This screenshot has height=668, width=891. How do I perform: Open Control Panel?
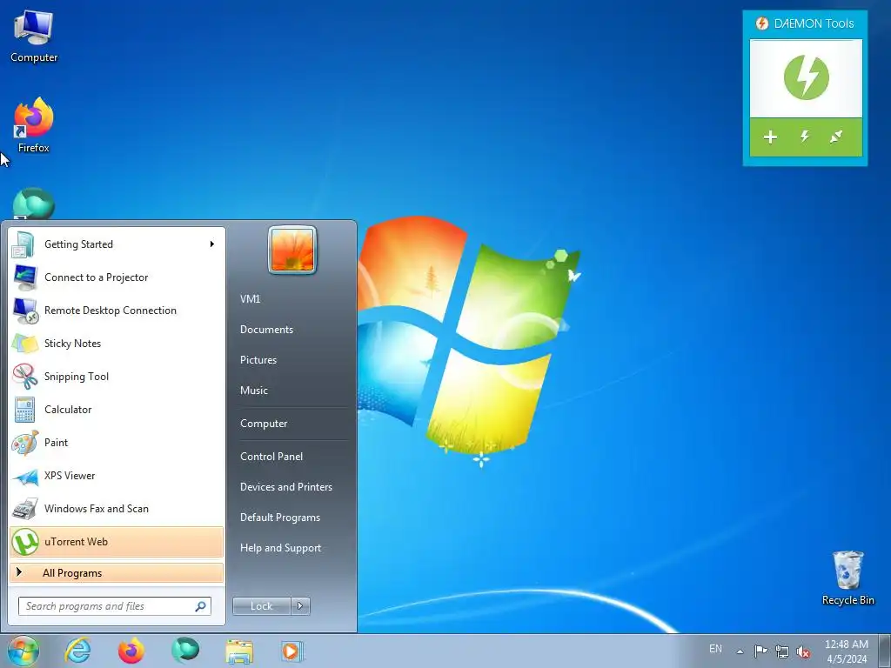271,457
